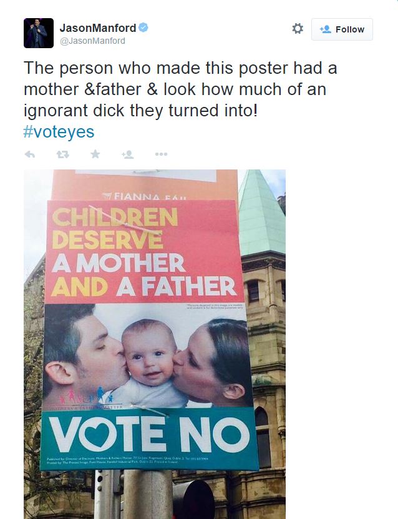Open the more options ellipsis icon
This screenshot has height=519, width=398.
pos(161,154)
